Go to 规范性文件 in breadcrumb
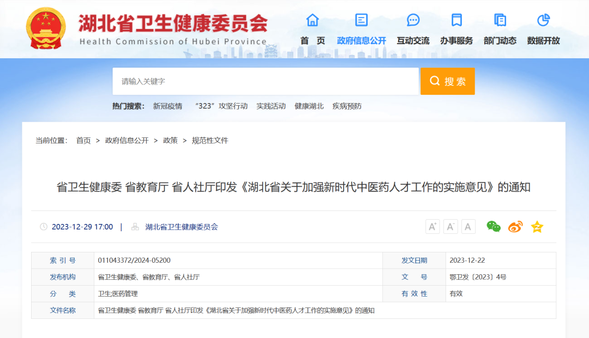This screenshot has width=589, height=338. point(210,141)
